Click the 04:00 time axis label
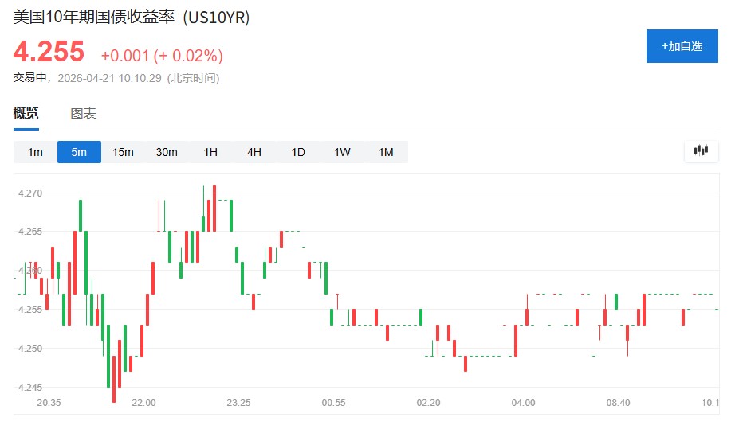This screenshot has height=422, width=731. point(523,403)
